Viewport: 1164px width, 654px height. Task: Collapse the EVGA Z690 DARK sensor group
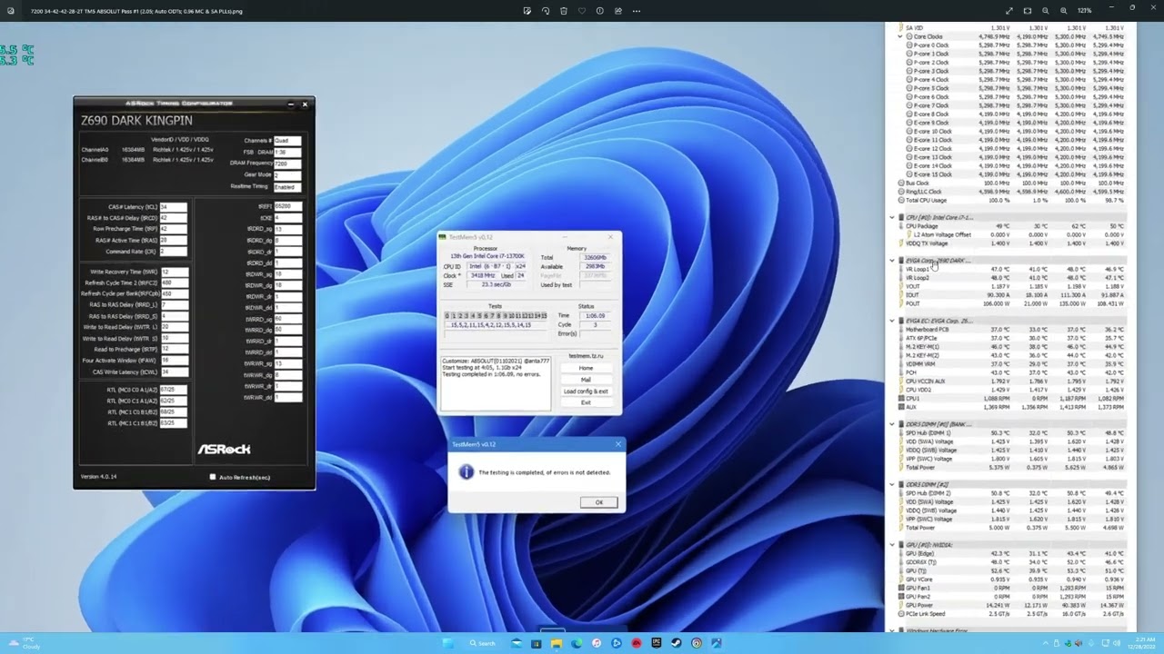click(x=892, y=261)
